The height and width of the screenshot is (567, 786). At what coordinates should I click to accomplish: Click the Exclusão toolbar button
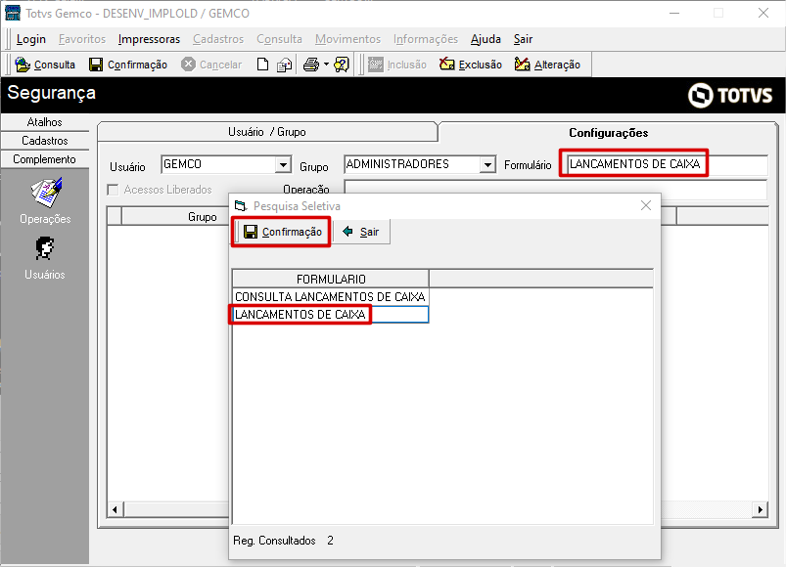point(471,65)
